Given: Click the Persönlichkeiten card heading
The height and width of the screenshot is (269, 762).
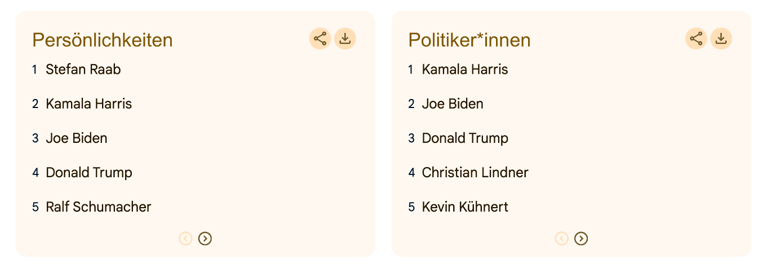Looking at the screenshot, I should tap(103, 40).
